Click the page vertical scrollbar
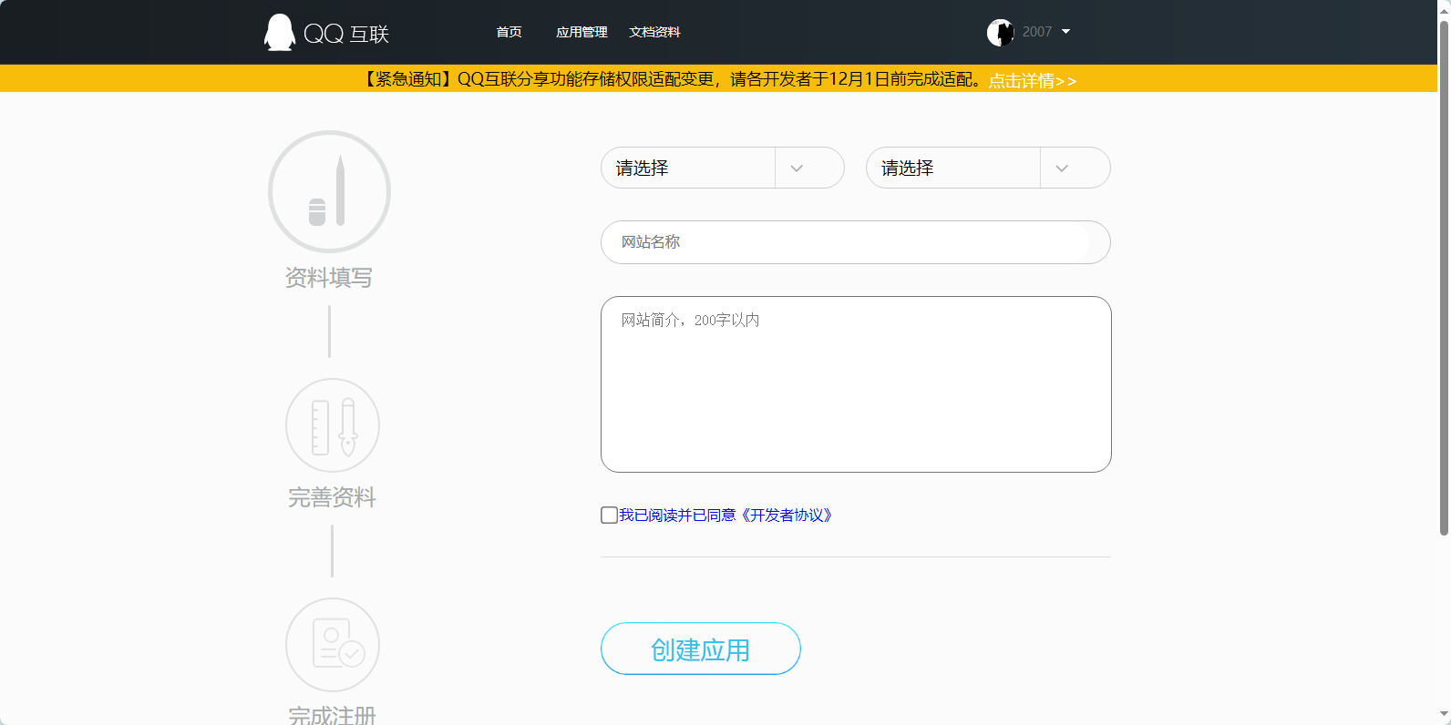This screenshot has width=1451, height=725. pyautogui.click(x=1444, y=273)
